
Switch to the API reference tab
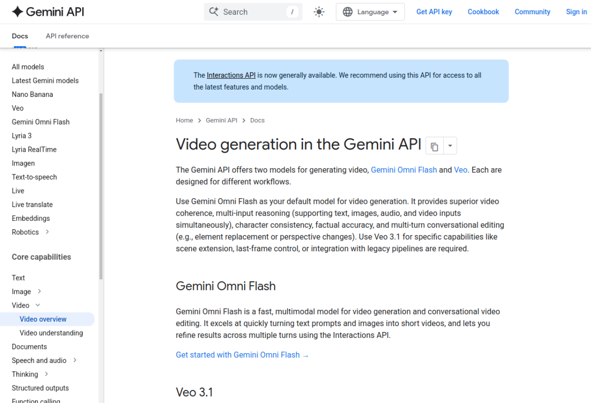point(67,36)
